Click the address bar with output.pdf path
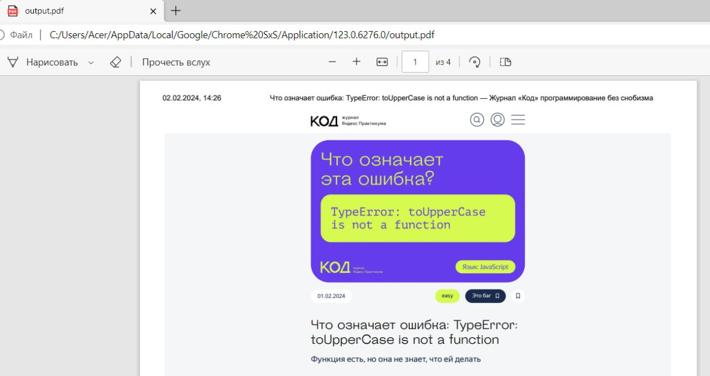Screen dimensions: 710x376 click(x=242, y=35)
